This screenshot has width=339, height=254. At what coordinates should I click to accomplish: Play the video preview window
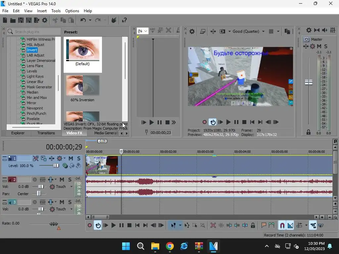tap(228, 122)
